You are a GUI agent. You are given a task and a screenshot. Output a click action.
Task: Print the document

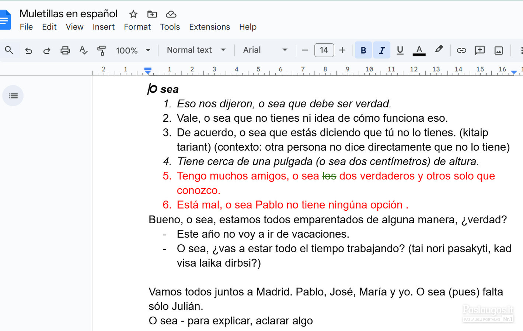(65, 50)
